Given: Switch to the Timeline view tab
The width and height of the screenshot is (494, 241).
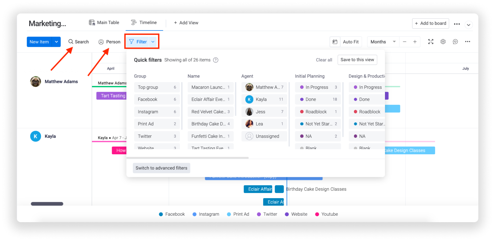Looking at the screenshot, I should (x=144, y=23).
